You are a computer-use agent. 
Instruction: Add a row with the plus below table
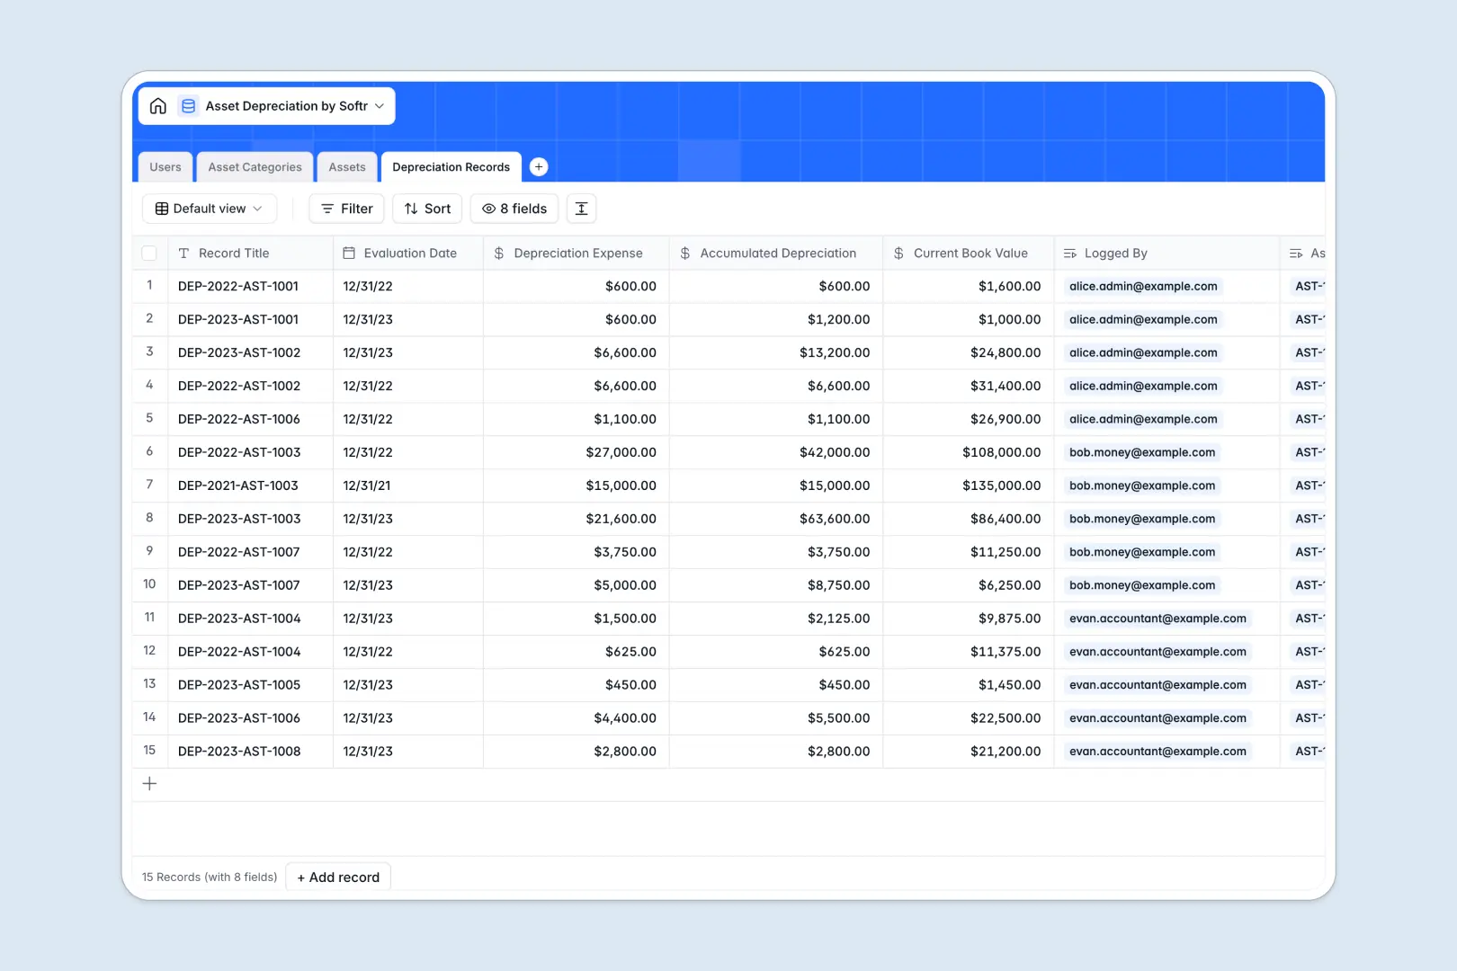click(x=150, y=784)
